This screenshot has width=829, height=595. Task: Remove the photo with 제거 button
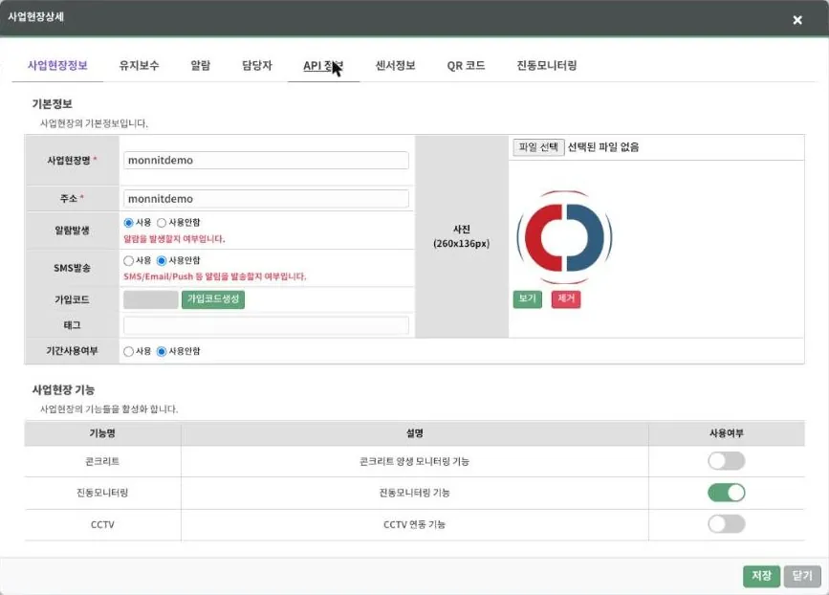click(x=566, y=298)
